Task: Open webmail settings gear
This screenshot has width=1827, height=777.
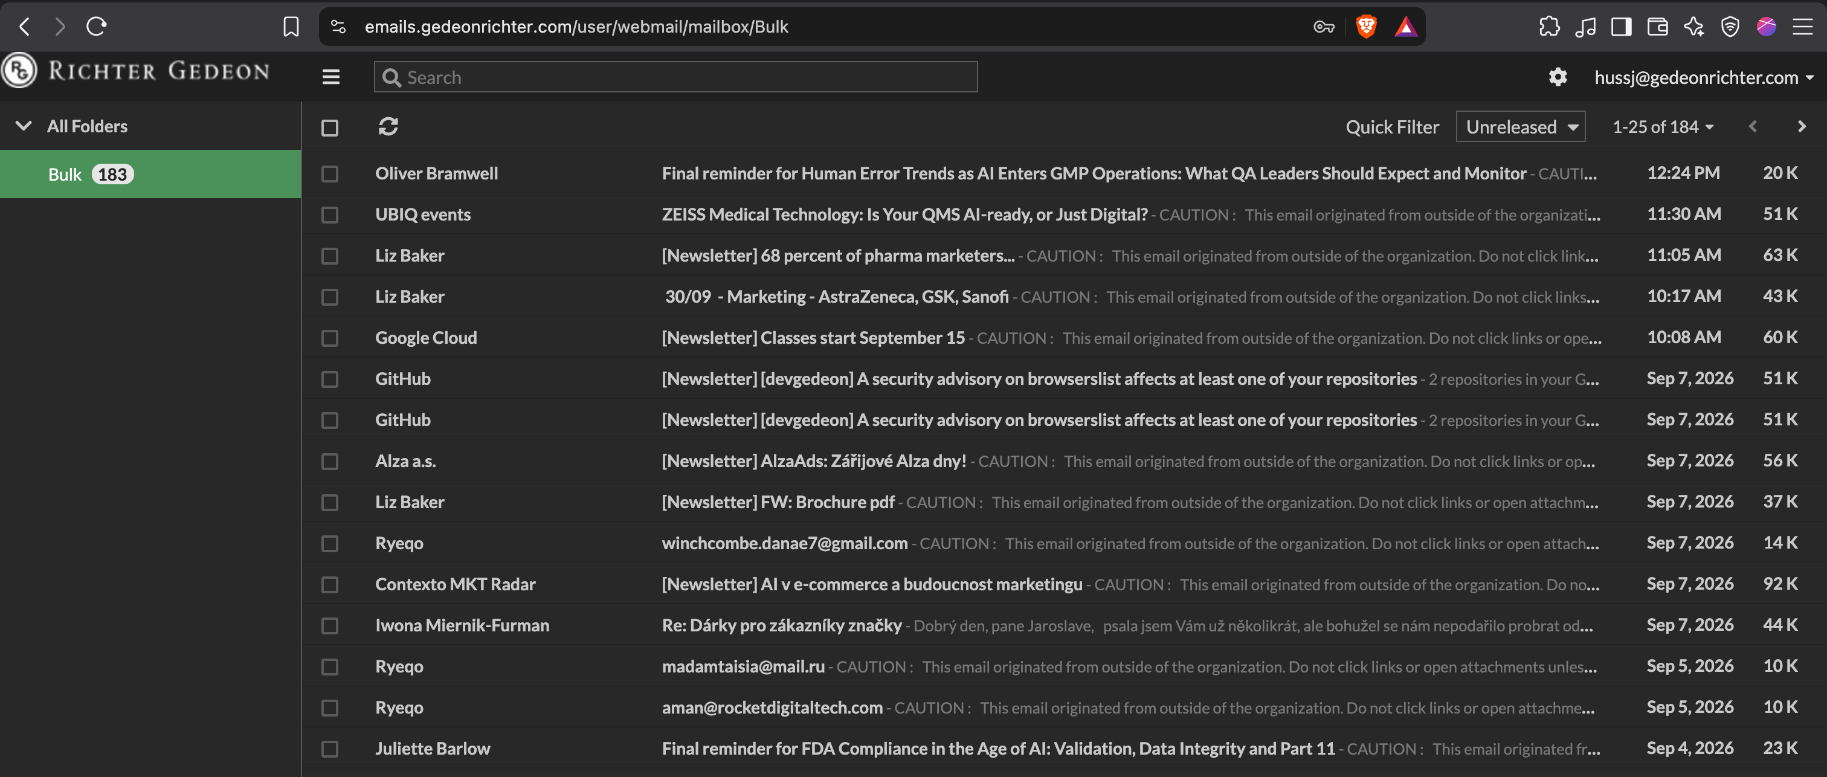Action: (x=1558, y=77)
